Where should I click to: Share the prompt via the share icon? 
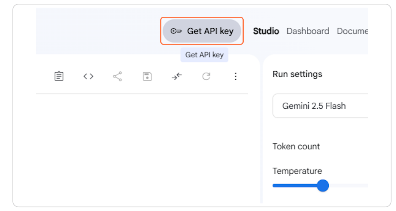[117, 76]
